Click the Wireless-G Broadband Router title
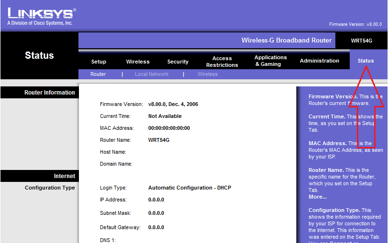The height and width of the screenshot is (243, 388). pyautogui.click(x=286, y=40)
